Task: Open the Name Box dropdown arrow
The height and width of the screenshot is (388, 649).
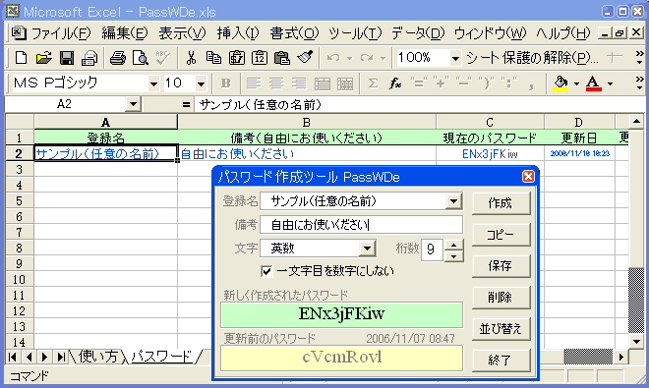Action: (134, 105)
